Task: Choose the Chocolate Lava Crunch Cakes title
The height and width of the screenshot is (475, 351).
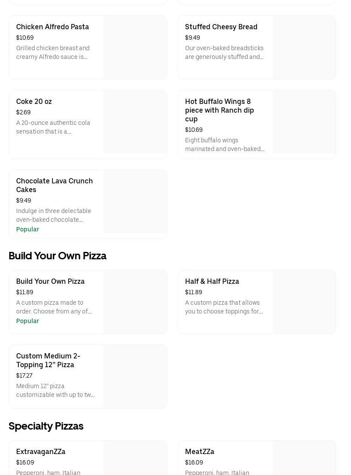Action: (54, 185)
